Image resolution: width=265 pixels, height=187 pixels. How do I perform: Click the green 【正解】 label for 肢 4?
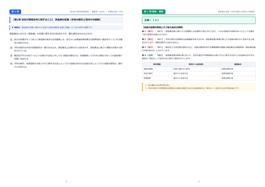click(150, 55)
